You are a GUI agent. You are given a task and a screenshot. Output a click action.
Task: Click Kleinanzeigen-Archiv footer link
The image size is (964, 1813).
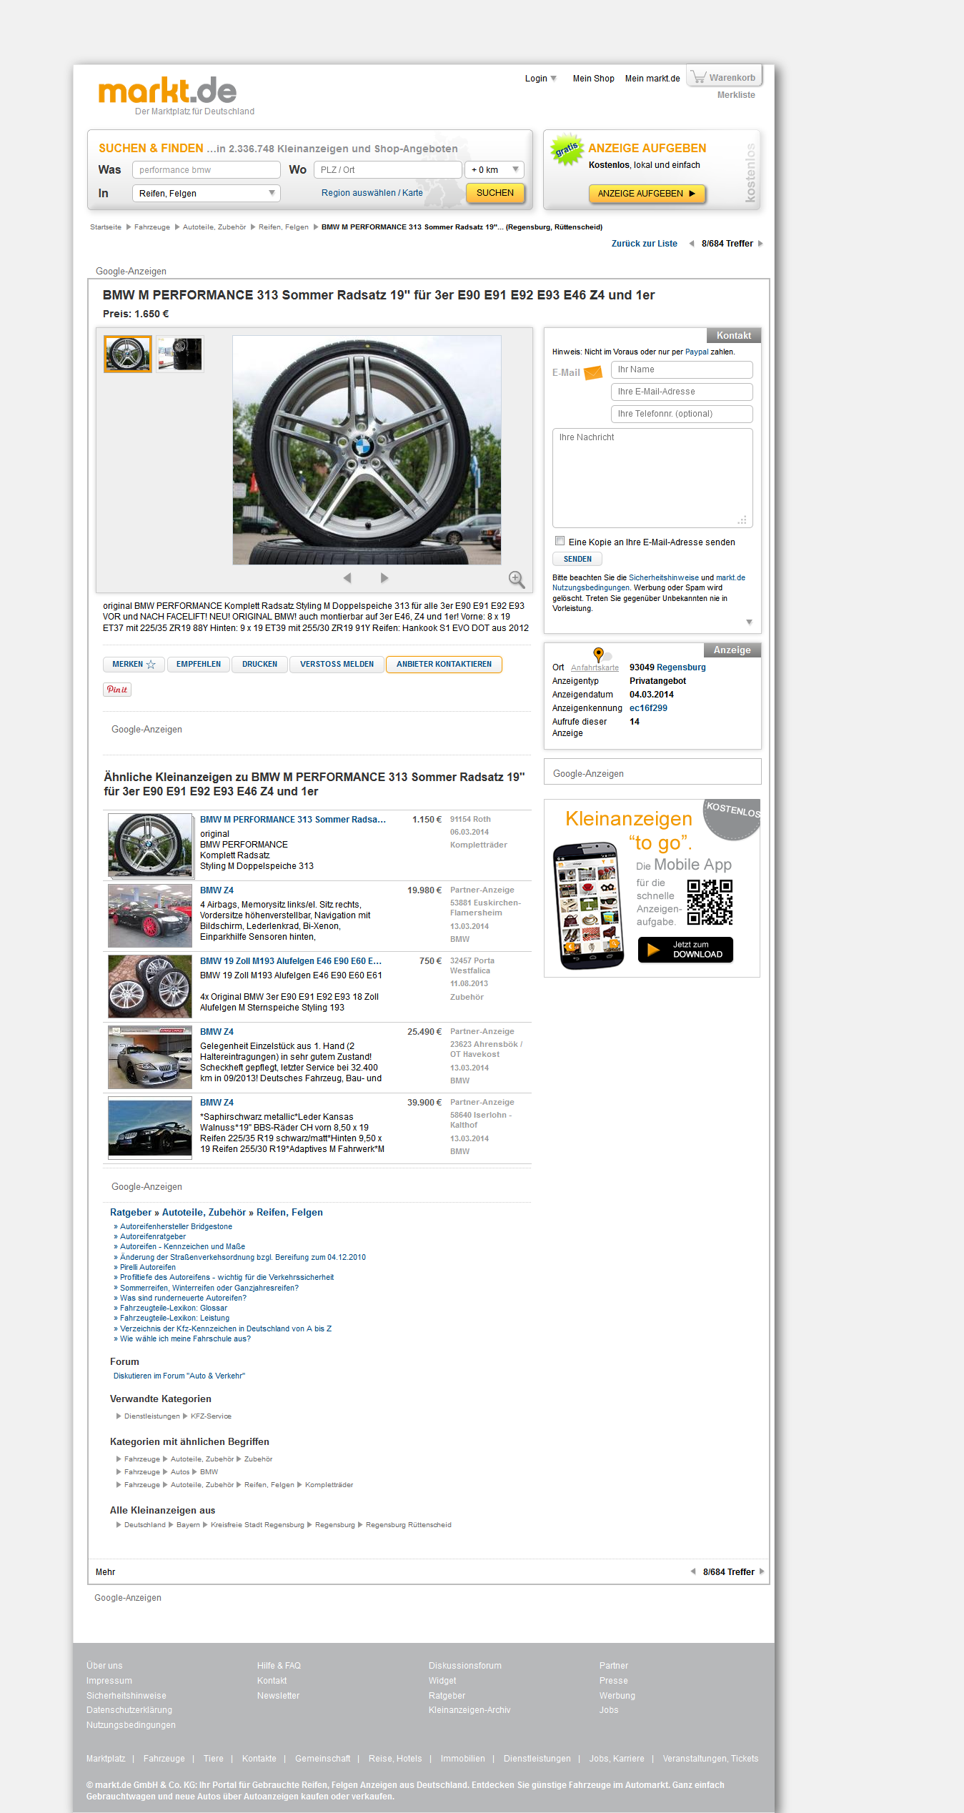tap(469, 1710)
